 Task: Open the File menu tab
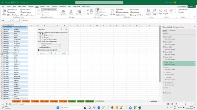click(3, 6)
